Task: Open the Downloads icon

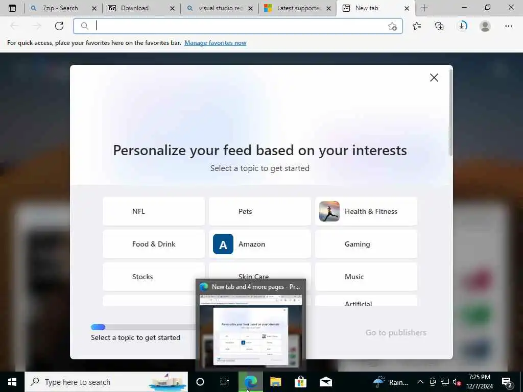Action: click(462, 26)
